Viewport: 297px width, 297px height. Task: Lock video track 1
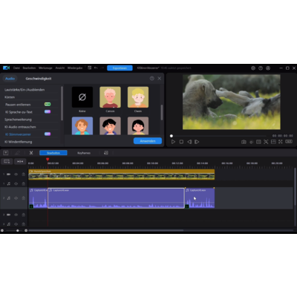tap(23, 174)
